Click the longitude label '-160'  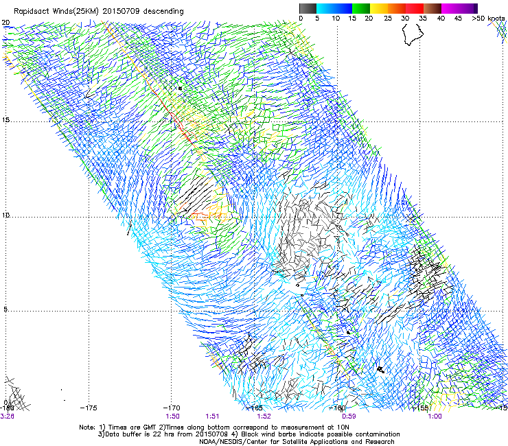pyautogui.click(x=338, y=408)
